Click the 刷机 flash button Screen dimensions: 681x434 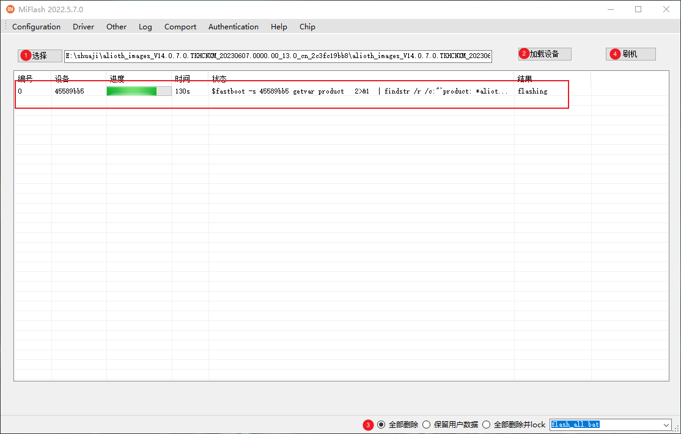pos(631,54)
